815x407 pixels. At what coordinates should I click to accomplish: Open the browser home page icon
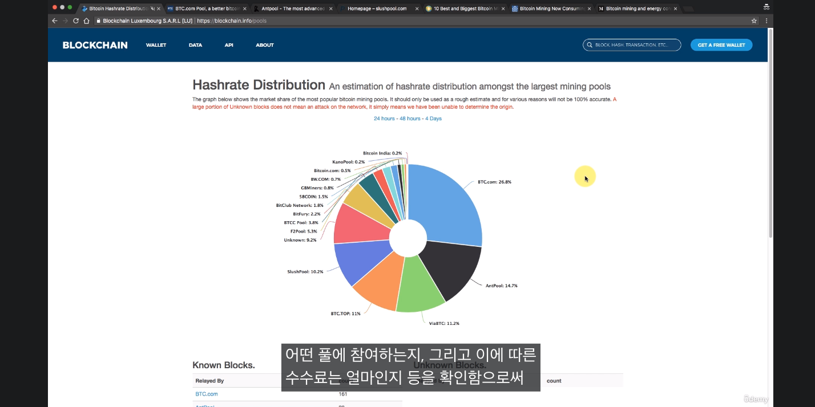pos(86,21)
